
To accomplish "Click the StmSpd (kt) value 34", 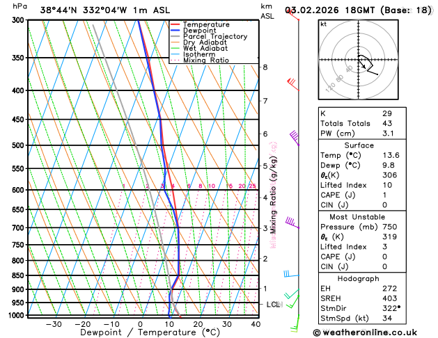I will pos(387,319).
